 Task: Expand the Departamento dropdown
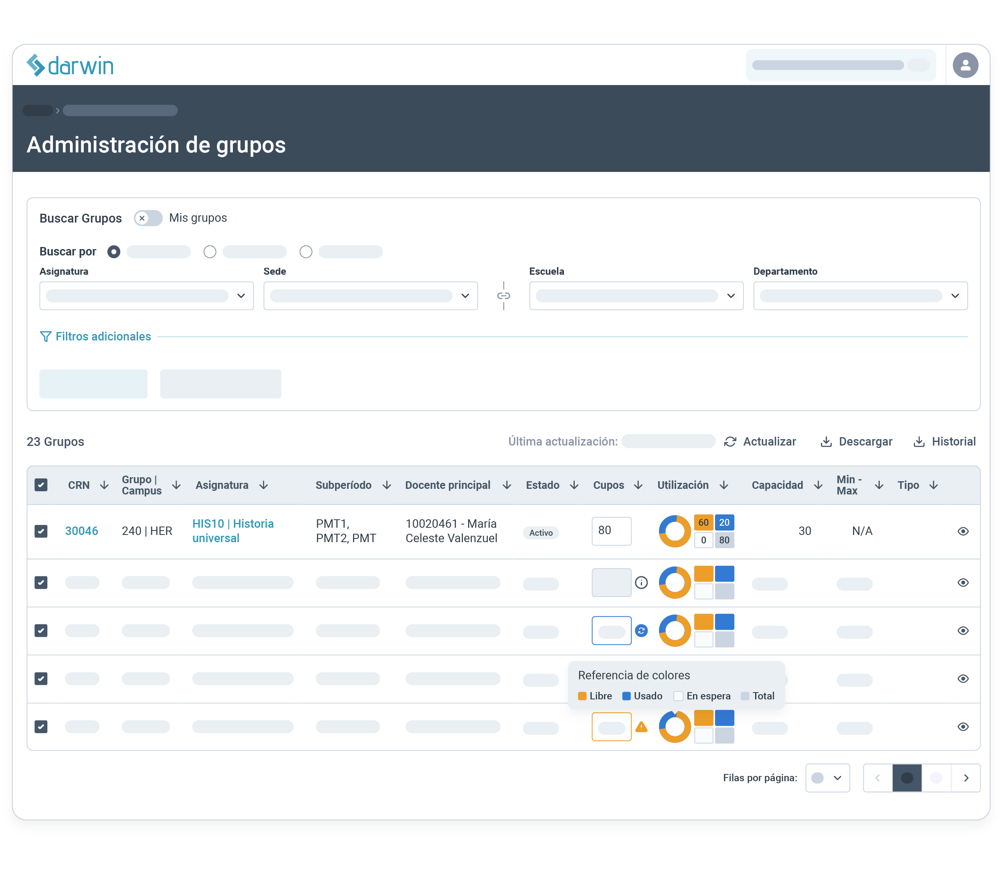point(860,296)
